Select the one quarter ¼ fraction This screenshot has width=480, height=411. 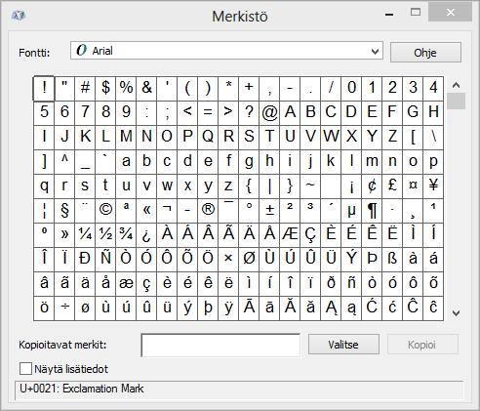click(x=85, y=235)
